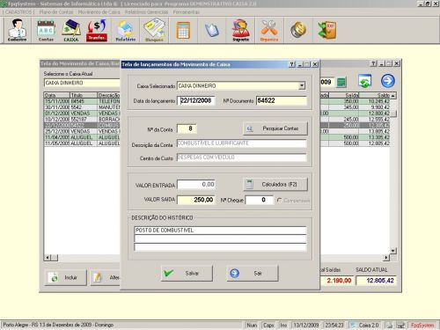Click the Caixa 2.0 status bar entry

point(365,325)
